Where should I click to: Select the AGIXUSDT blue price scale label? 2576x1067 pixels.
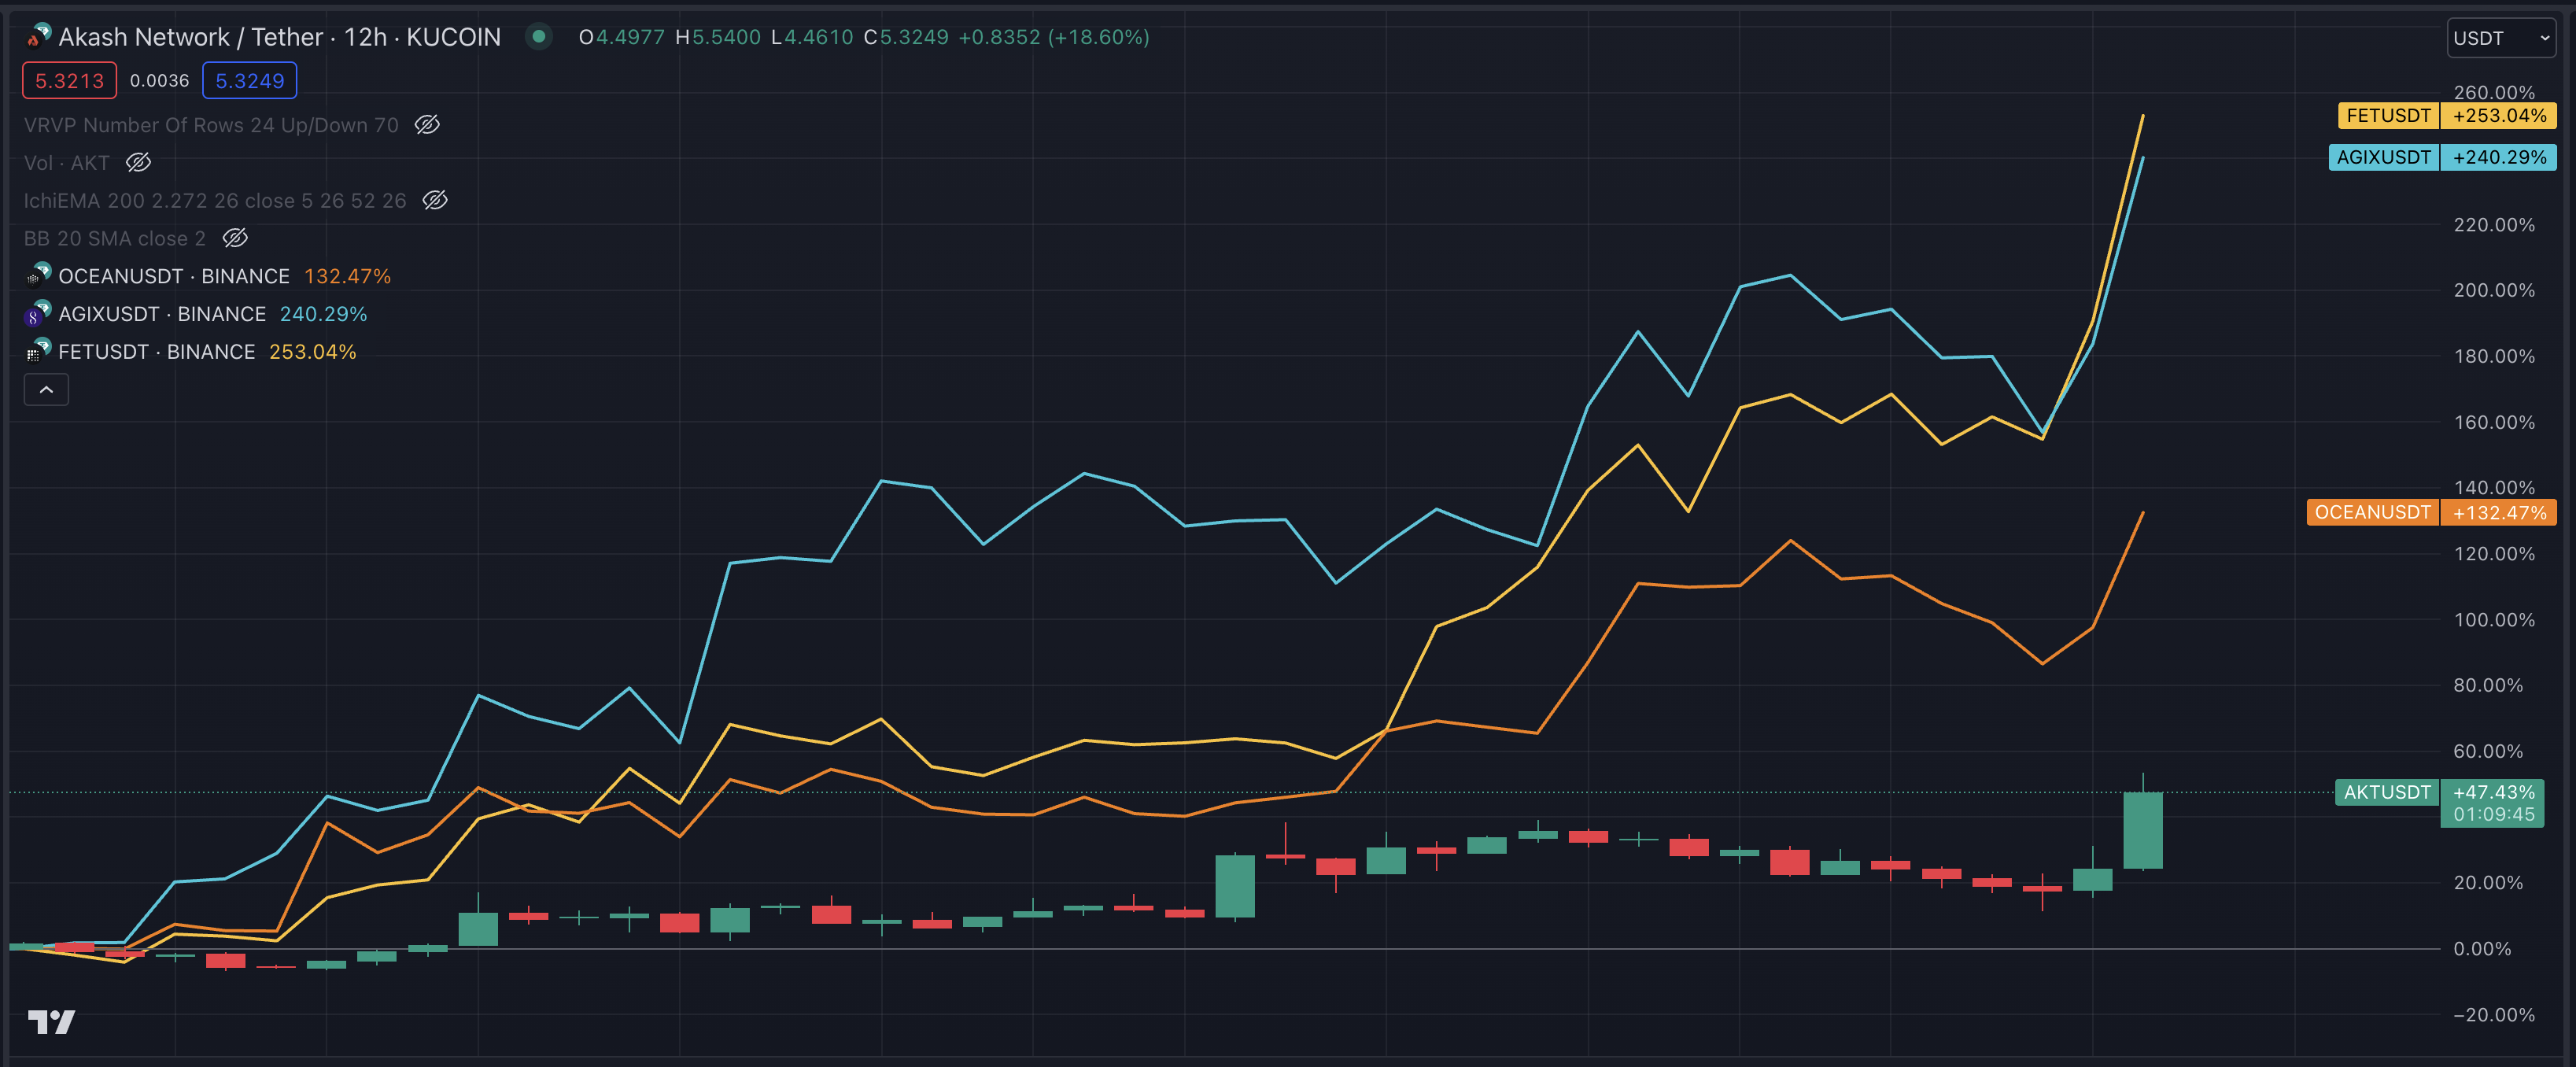[x=2383, y=157]
